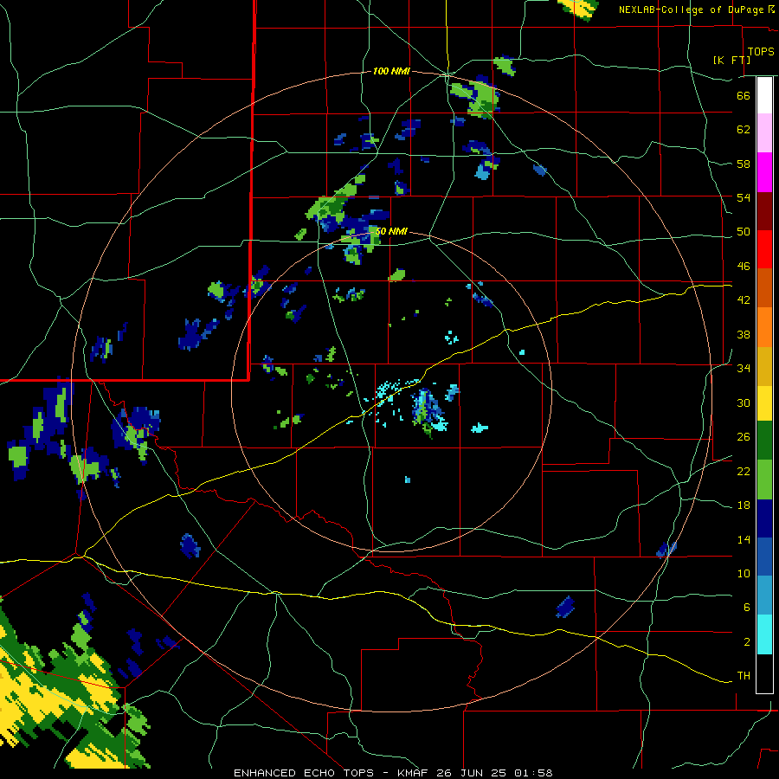Select the bright red legend swatch

click(x=764, y=249)
